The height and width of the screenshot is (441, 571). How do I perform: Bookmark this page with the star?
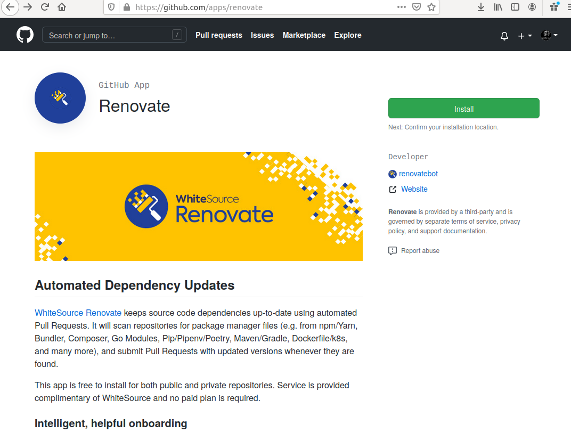432,7
